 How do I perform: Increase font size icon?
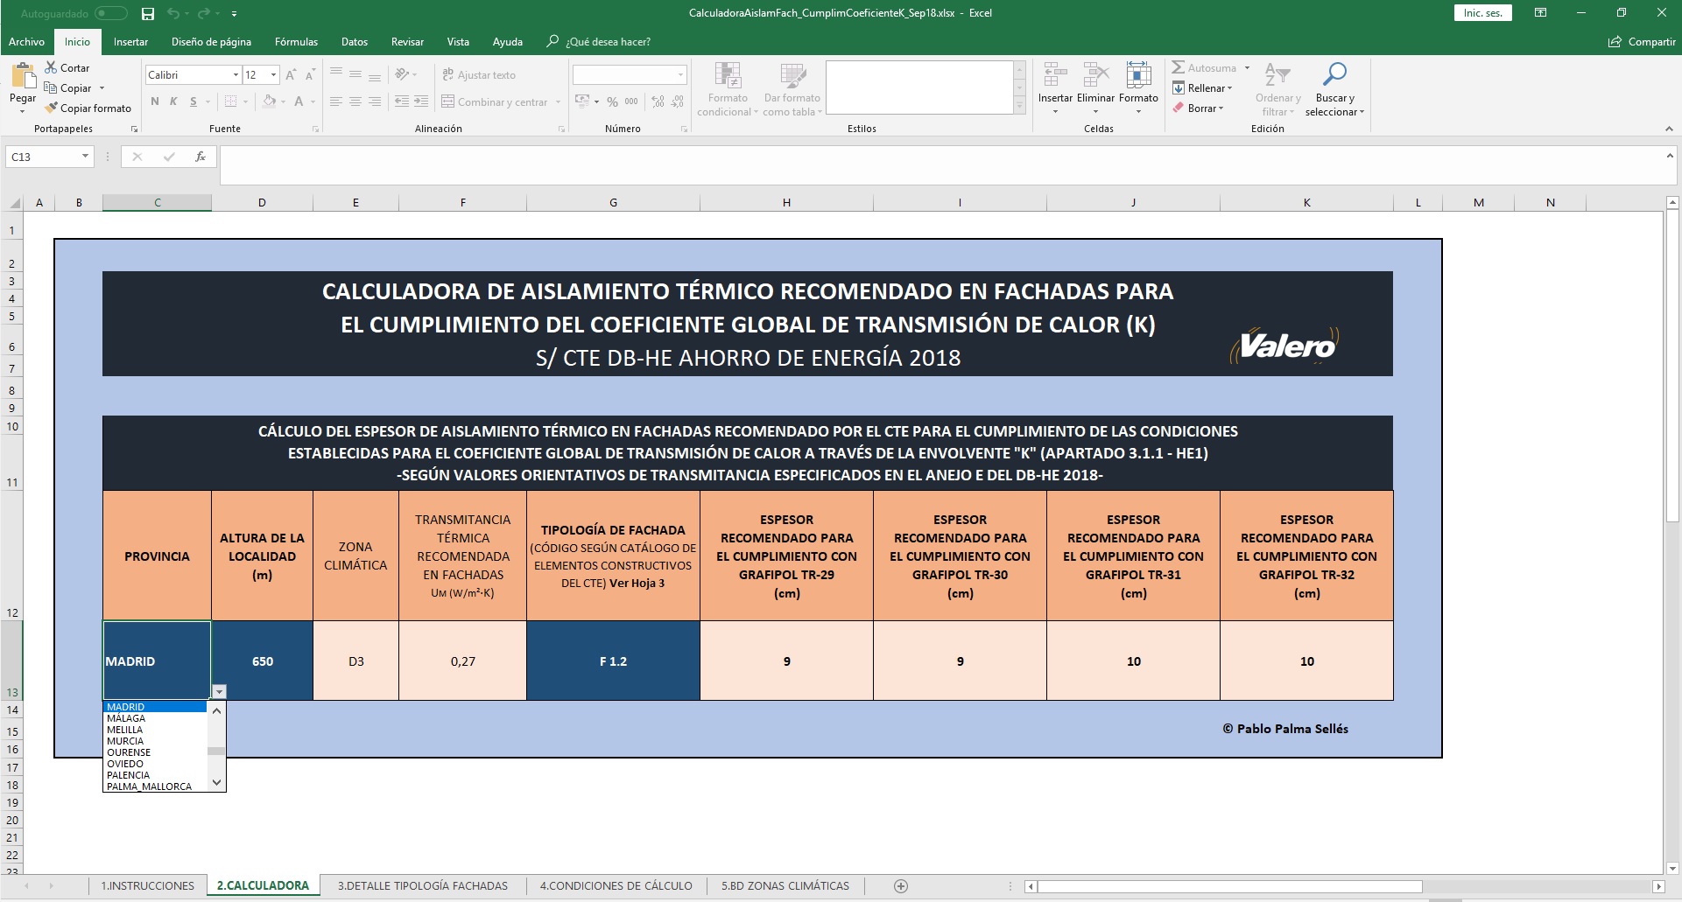pos(291,75)
